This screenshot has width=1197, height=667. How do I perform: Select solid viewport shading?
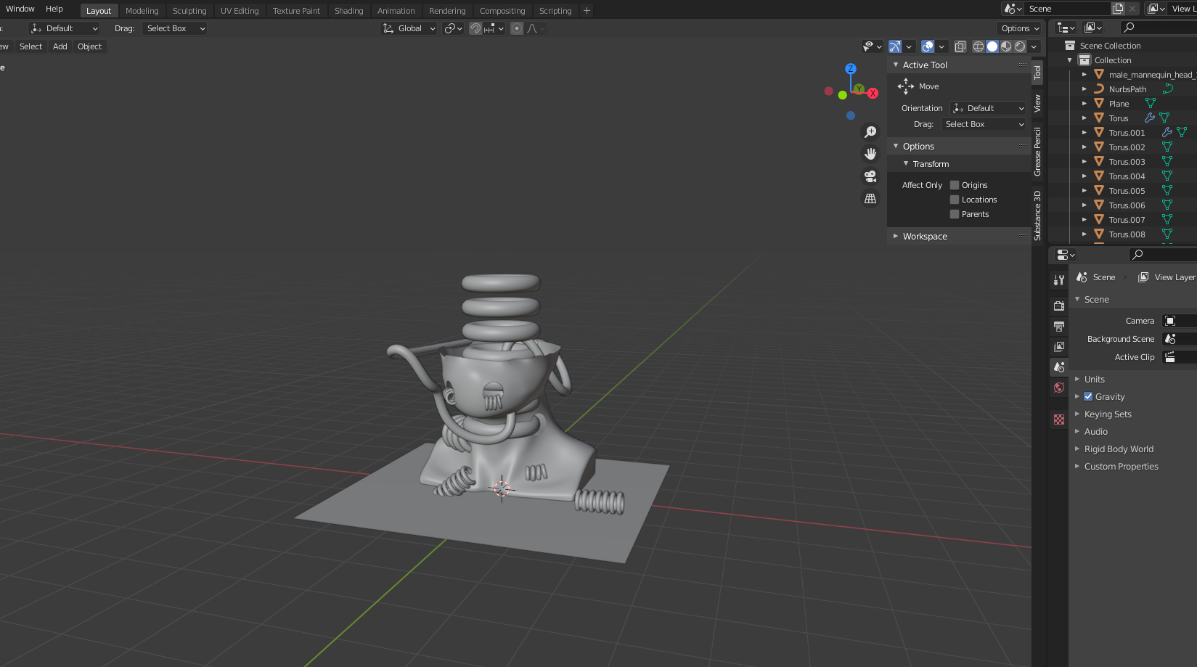(x=992, y=46)
